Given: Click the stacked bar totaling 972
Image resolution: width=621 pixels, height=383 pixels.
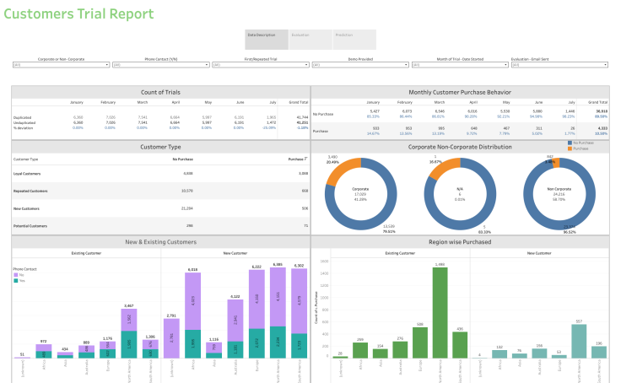Looking at the screenshot, I should [x=44, y=351].
